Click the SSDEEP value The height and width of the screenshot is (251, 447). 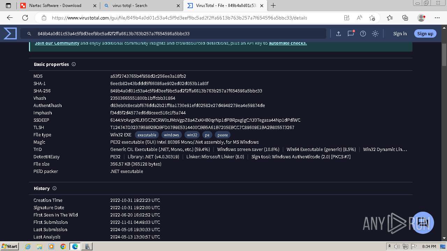click(205, 120)
